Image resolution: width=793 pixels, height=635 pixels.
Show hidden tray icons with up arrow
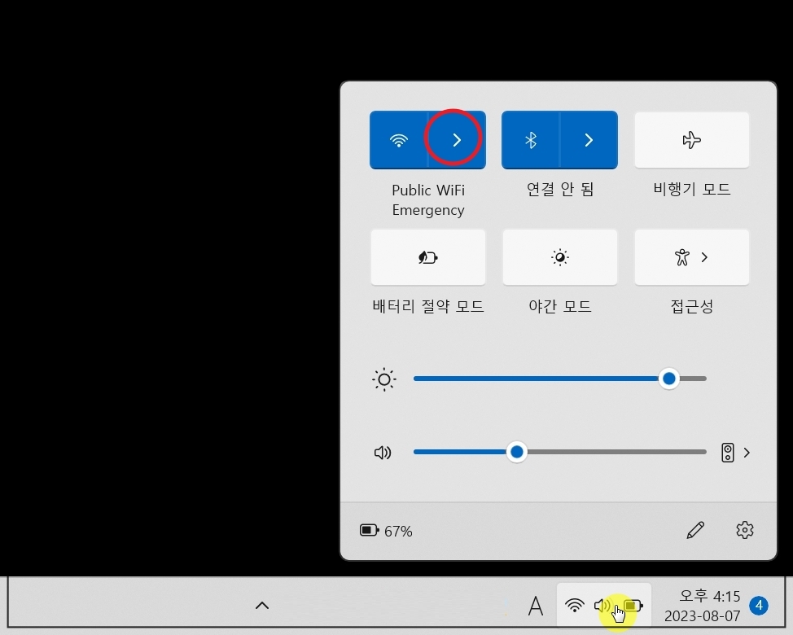[x=262, y=605]
